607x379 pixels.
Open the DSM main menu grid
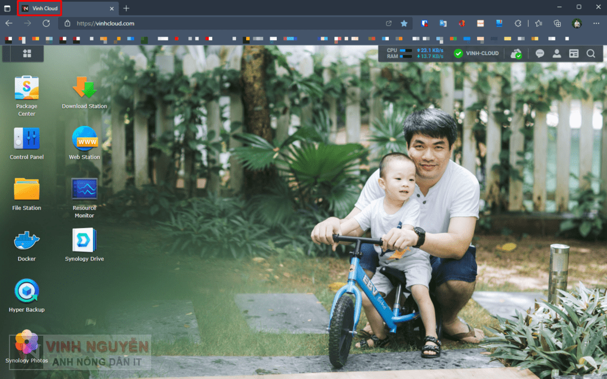pyautogui.click(x=27, y=54)
